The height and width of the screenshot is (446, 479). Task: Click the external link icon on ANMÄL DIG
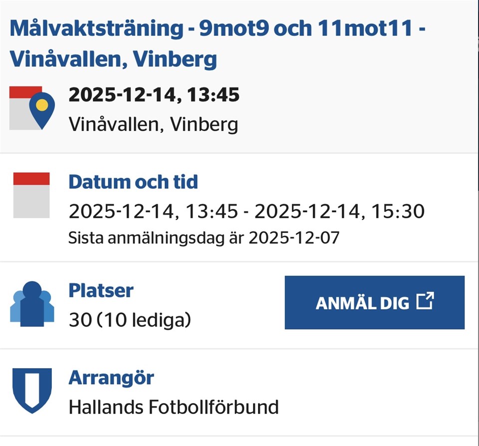point(425,302)
